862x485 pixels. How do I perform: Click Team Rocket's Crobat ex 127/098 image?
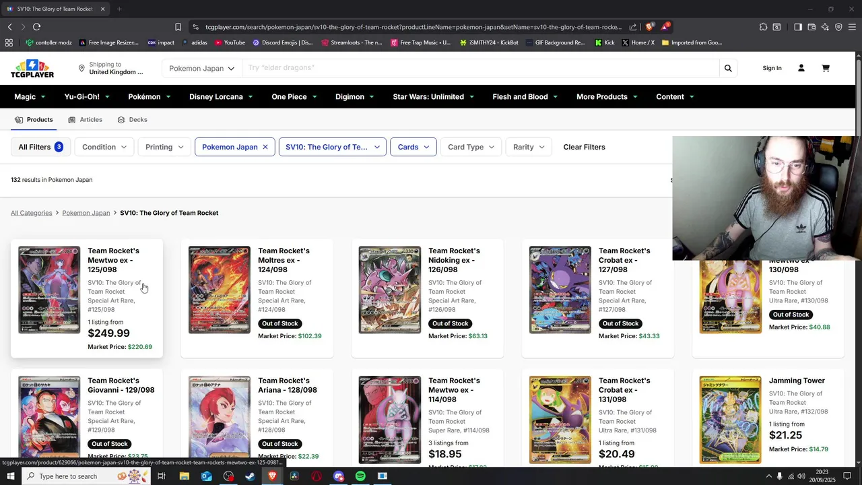[x=560, y=290]
